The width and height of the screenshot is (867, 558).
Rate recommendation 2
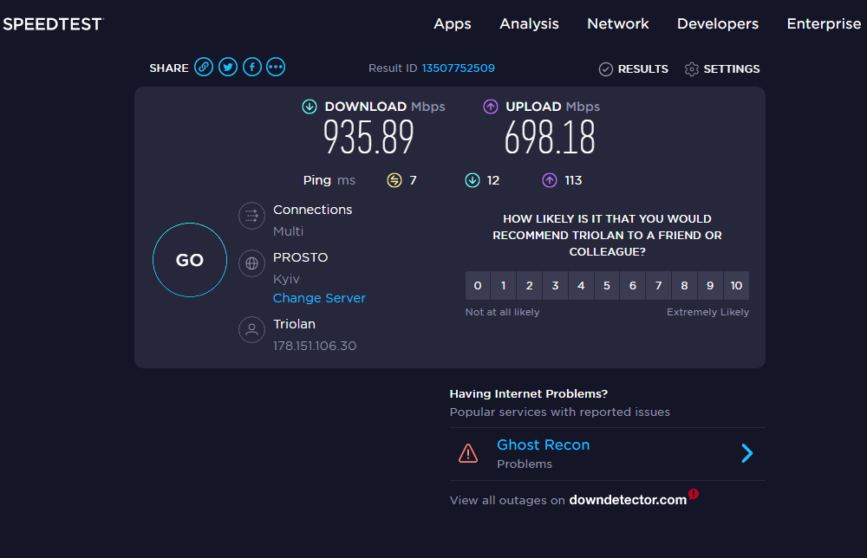[529, 286]
